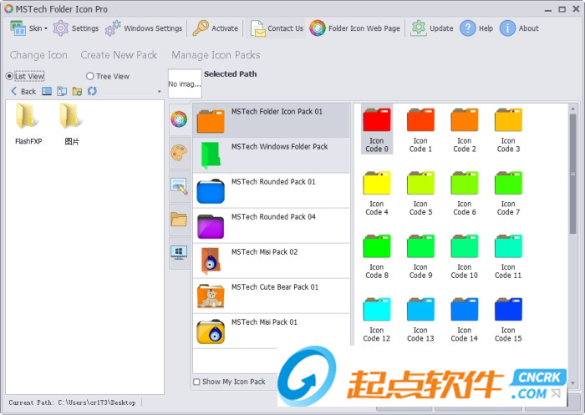Switch to Manage Icon Packs tab
The height and width of the screenshot is (415, 585).
(216, 55)
